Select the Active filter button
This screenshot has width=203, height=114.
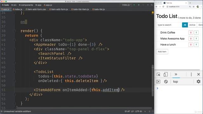[x=192, y=25]
